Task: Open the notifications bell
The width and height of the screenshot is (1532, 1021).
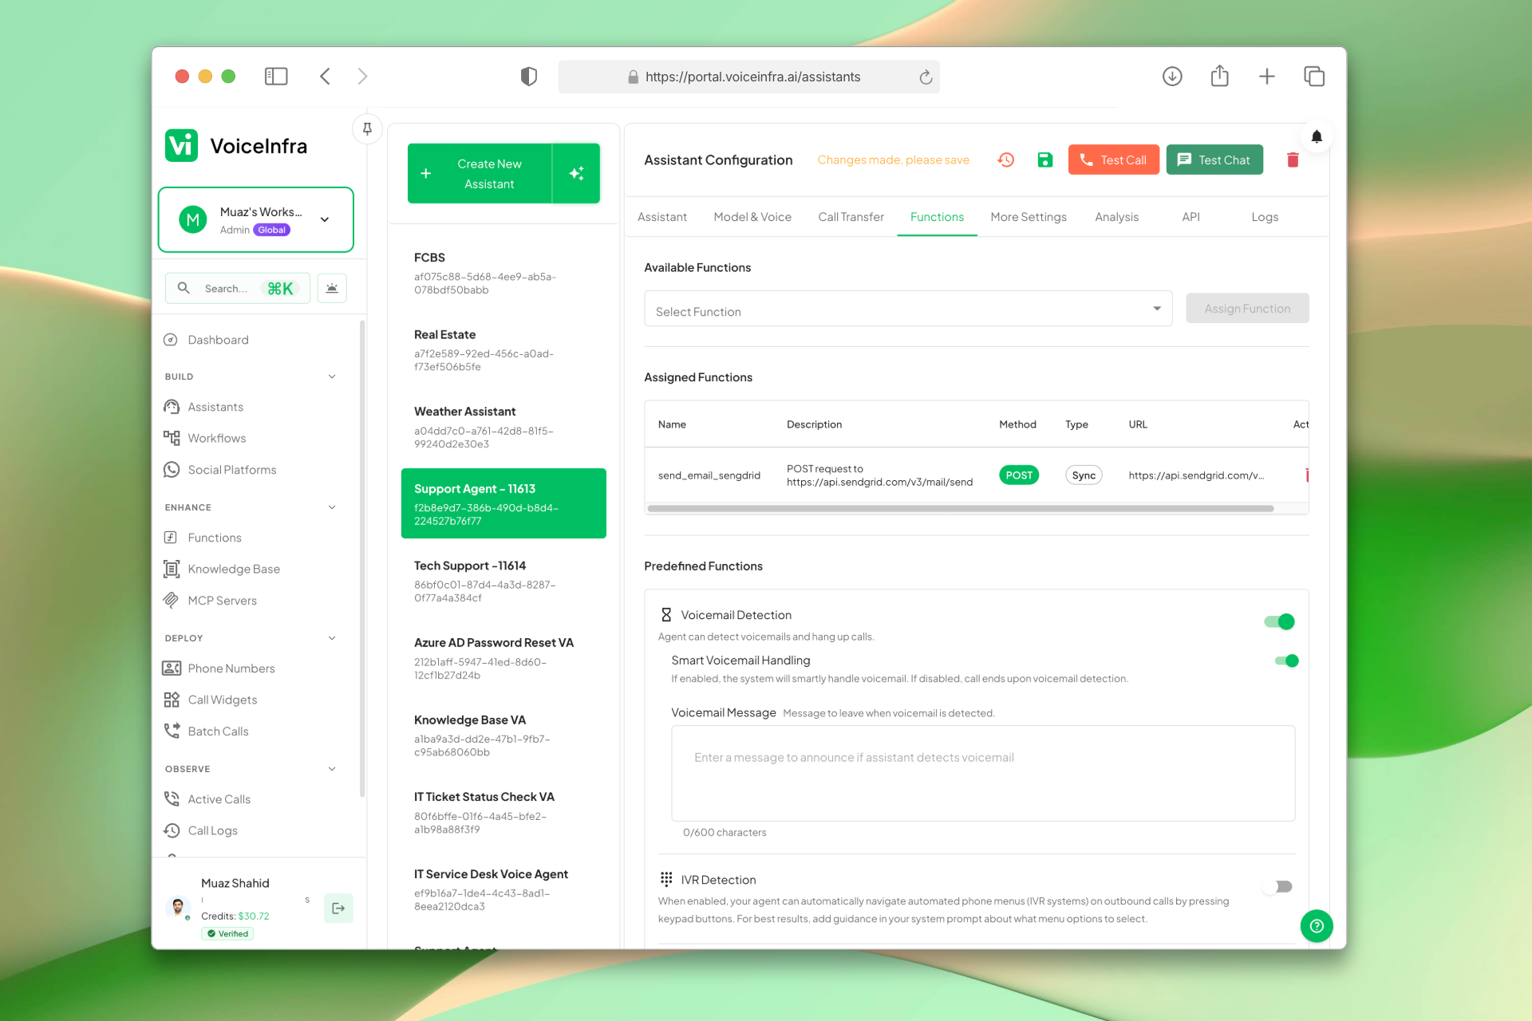Action: coord(1317,136)
